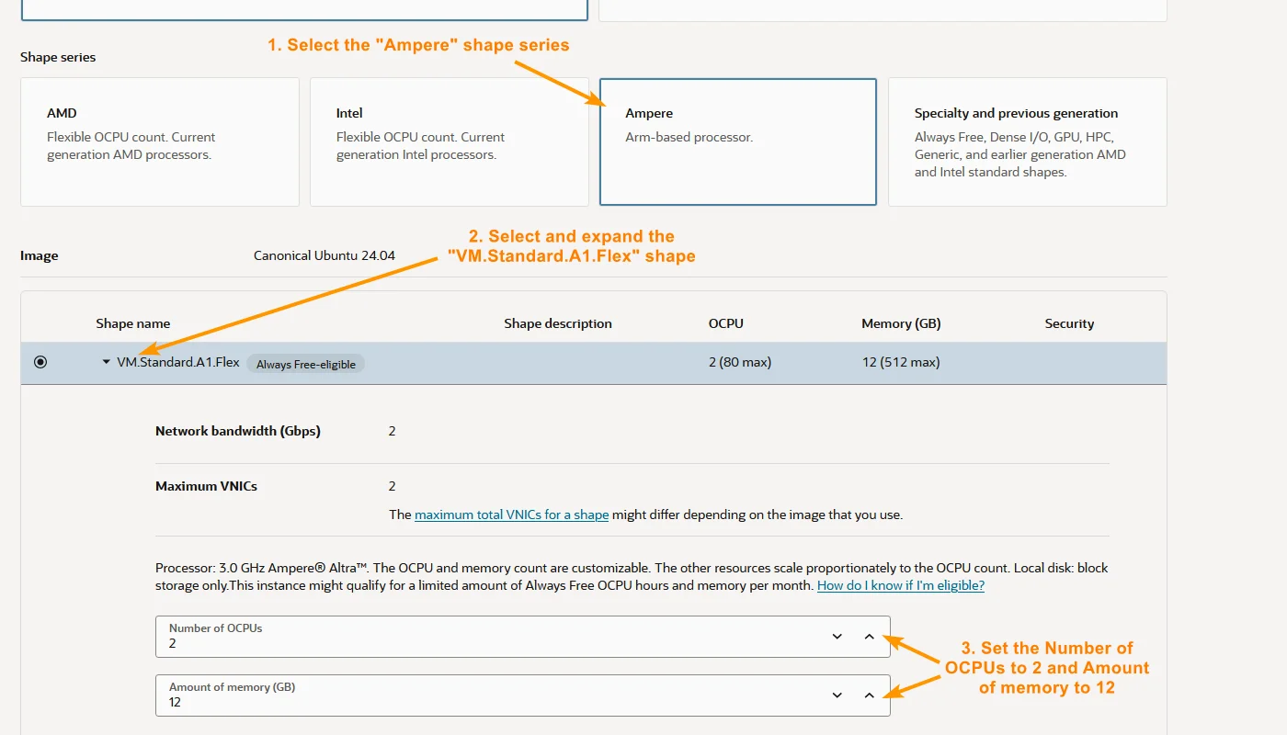Image resolution: width=1287 pixels, height=735 pixels.
Task: Select Specialty and previous generation card
Action: coord(1028,141)
